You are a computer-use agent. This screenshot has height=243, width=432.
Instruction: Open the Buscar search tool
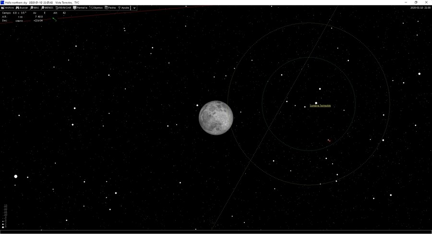(23, 8)
